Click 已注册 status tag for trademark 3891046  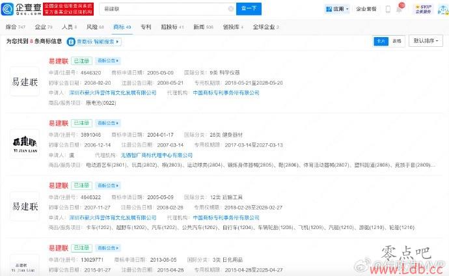[81, 123]
